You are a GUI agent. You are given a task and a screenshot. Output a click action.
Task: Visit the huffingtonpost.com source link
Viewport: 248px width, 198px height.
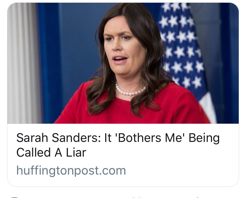[x=71, y=170]
